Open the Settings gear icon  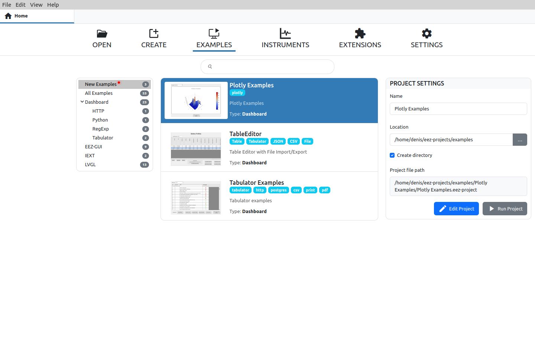point(427,34)
